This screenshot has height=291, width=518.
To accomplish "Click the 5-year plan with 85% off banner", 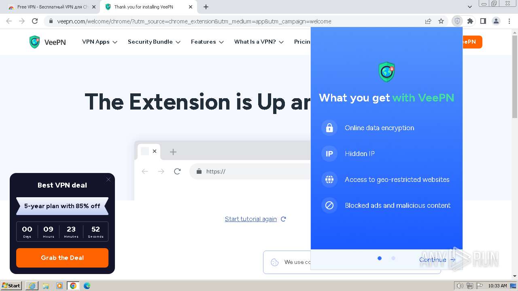I will click(62, 206).
